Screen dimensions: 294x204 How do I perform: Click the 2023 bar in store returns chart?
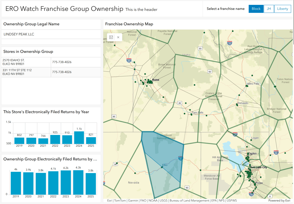point(67,140)
